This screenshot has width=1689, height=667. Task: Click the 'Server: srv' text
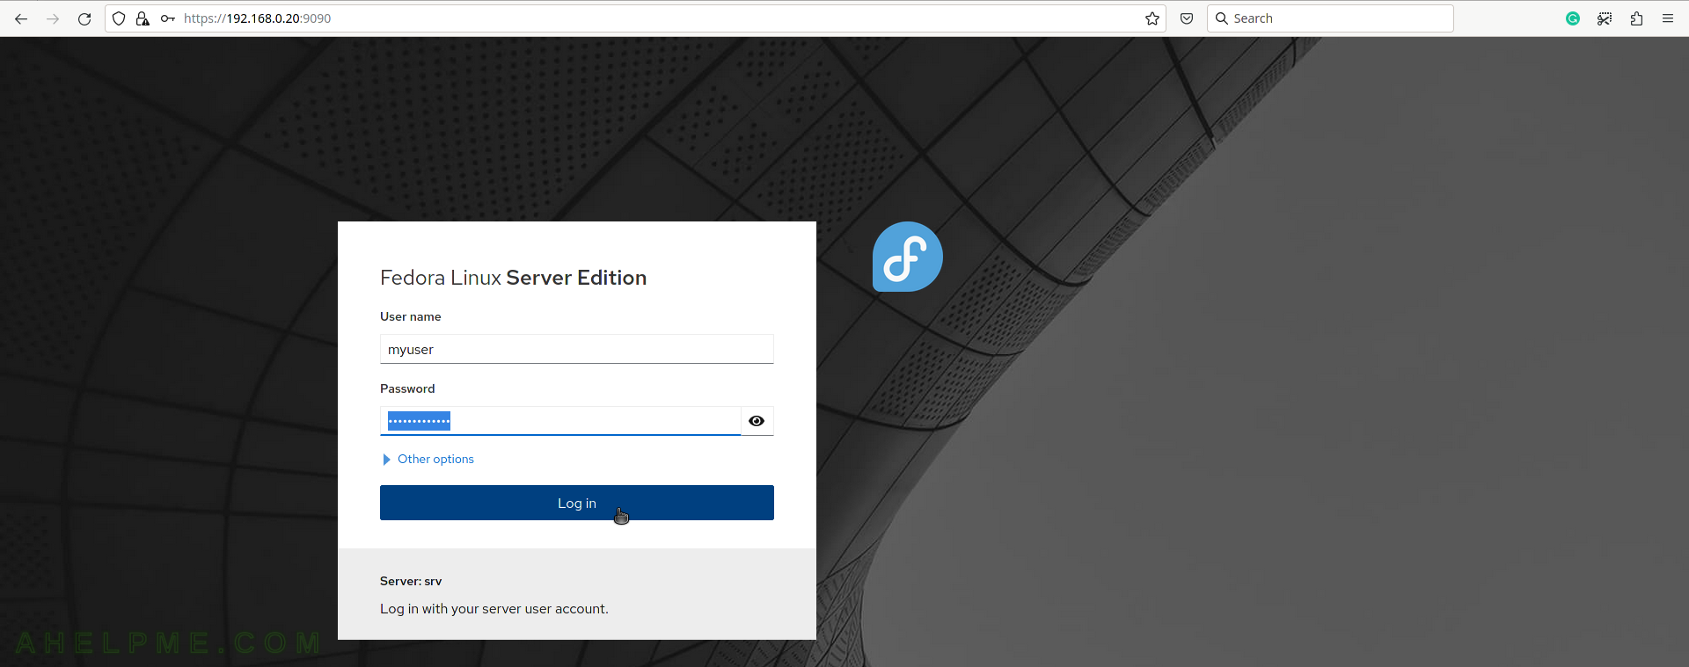coord(411,581)
